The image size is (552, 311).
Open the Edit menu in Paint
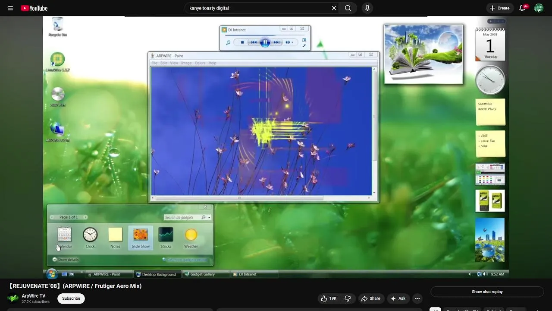click(164, 63)
